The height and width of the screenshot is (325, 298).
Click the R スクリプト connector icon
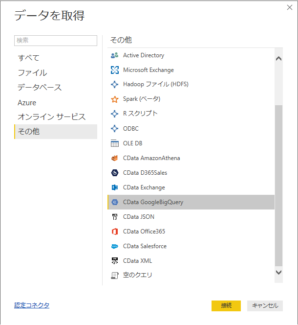(x=114, y=114)
